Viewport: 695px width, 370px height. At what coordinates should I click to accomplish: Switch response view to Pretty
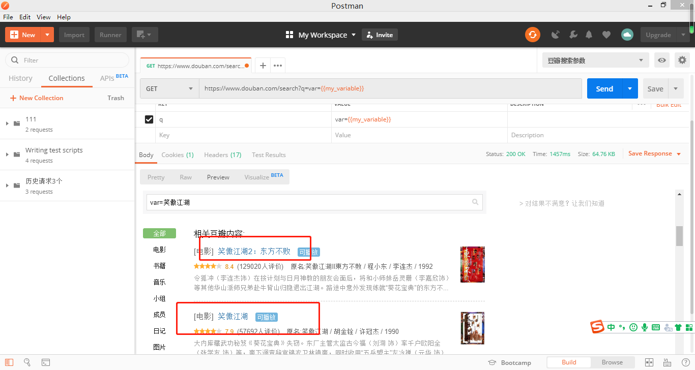click(x=156, y=177)
